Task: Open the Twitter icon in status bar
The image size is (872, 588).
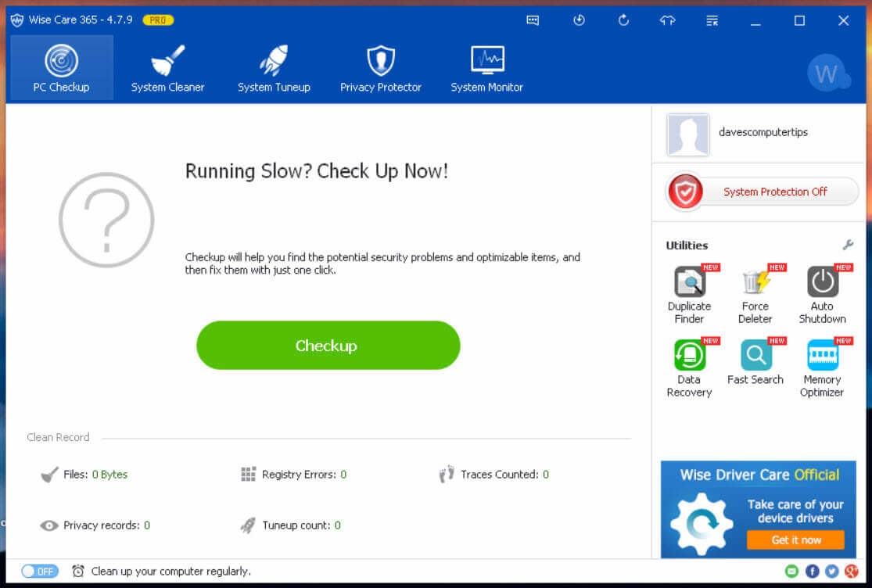Action: (832, 571)
